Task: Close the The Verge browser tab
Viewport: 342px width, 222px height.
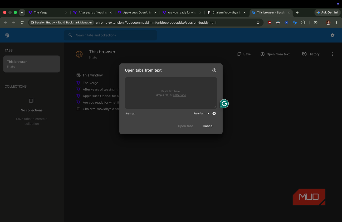Action: point(66,12)
